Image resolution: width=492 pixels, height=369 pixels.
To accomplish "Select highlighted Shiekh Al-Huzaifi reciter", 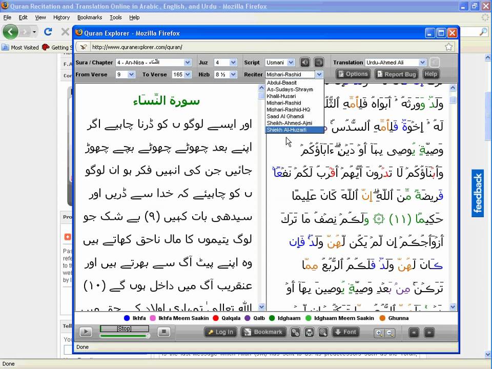I will click(x=295, y=130).
